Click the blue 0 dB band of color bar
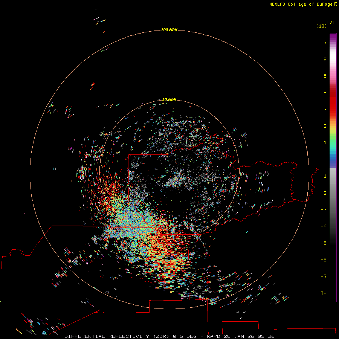 (x=333, y=160)
